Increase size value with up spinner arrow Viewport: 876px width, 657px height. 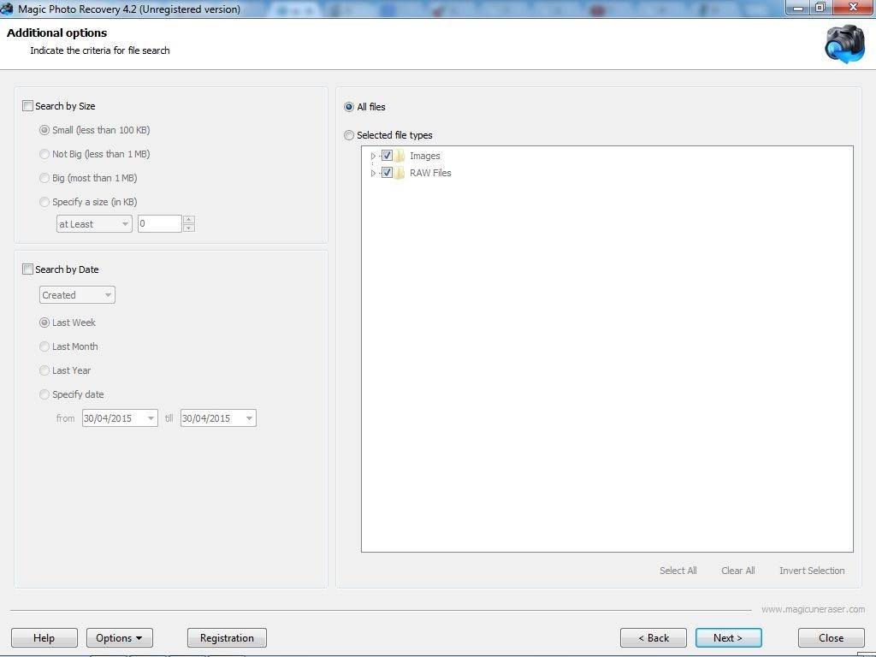pyautogui.click(x=189, y=220)
